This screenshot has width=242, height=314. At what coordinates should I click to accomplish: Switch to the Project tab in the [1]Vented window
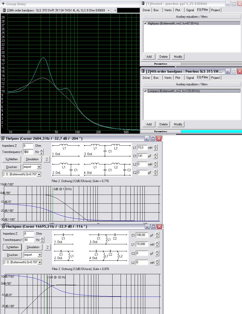tap(215, 10)
